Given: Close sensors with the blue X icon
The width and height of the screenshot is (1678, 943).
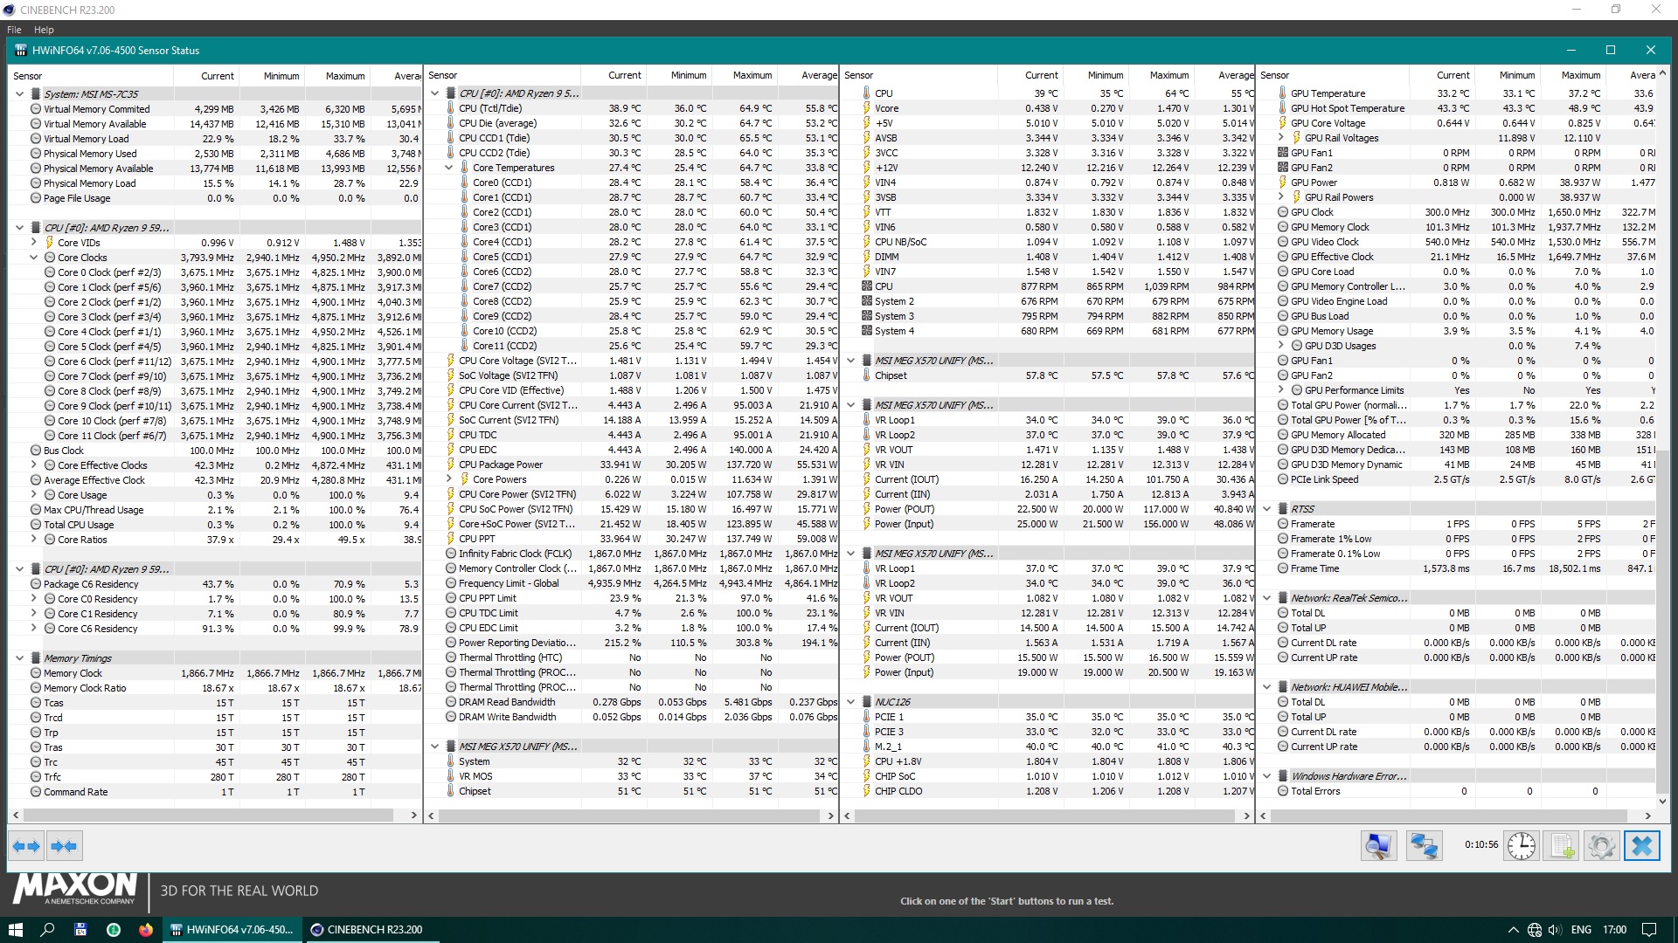Looking at the screenshot, I should point(1641,846).
